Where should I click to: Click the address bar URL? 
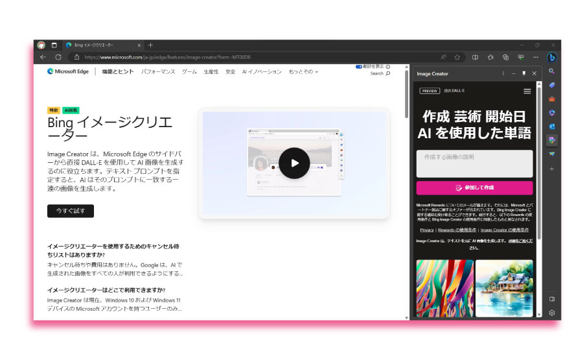[167, 57]
